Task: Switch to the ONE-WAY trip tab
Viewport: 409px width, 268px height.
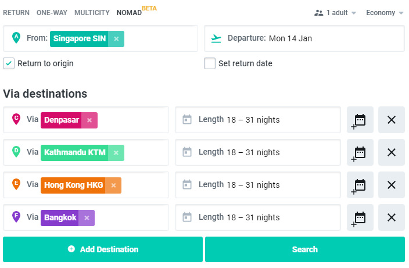Action: pos(52,12)
